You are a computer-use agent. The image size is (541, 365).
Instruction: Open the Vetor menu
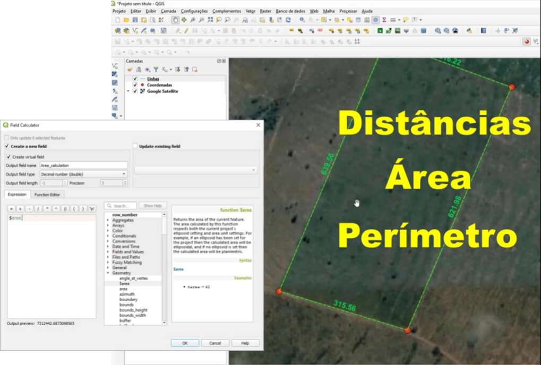[x=251, y=11]
